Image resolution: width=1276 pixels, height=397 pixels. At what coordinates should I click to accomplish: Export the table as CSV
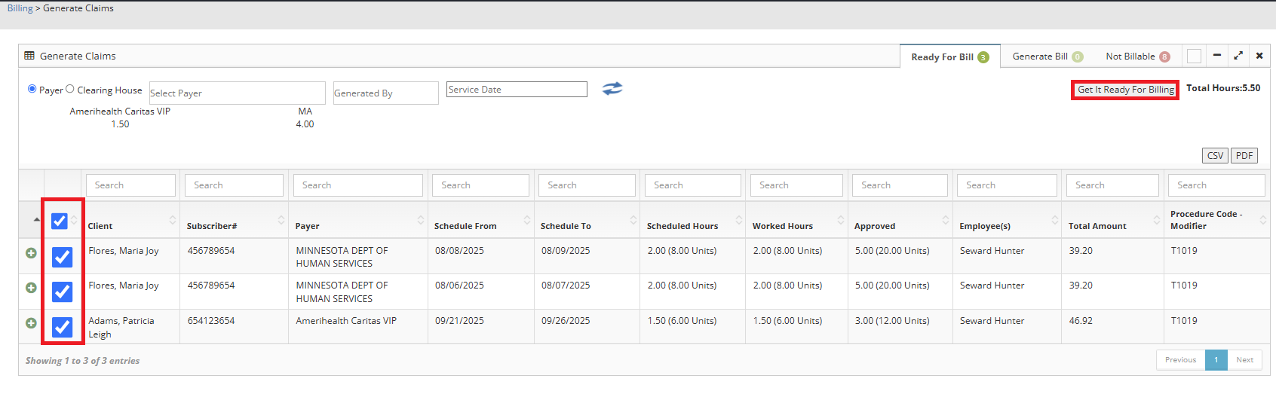pos(1215,156)
